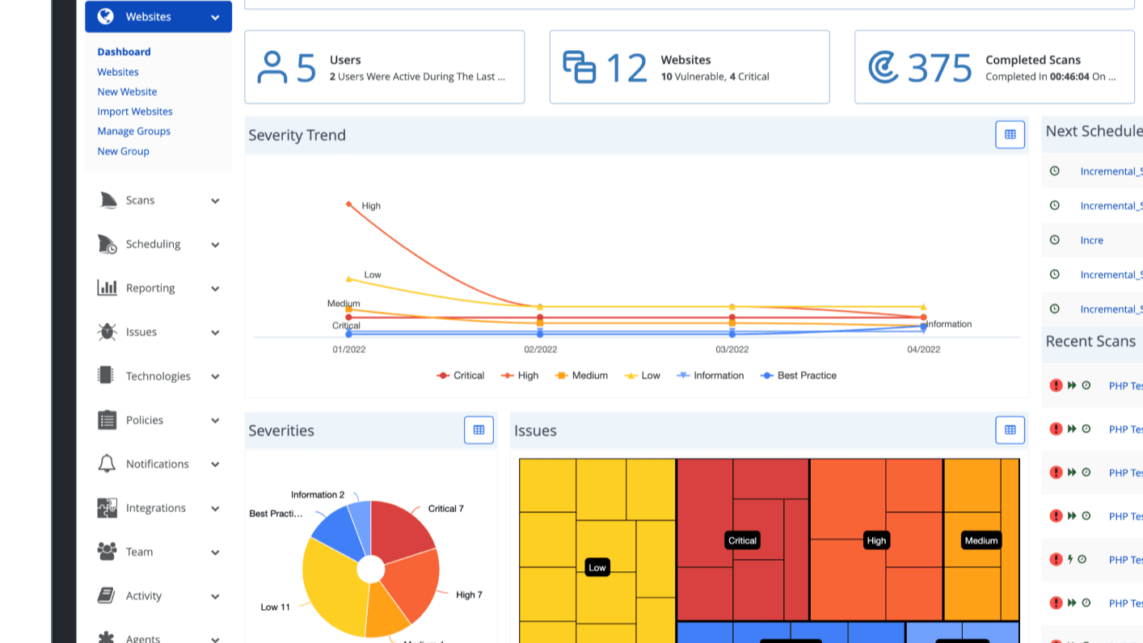
Task: Expand the Scheduling menu chevron
Action: 215,245
